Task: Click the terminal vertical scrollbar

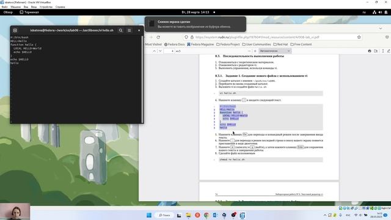Action: [x=142, y=79]
